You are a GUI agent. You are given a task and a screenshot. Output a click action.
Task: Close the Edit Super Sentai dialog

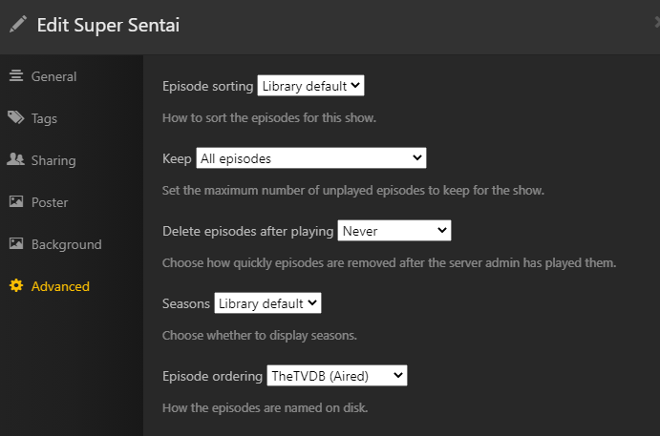pyautogui.click(x=655, y=21)
